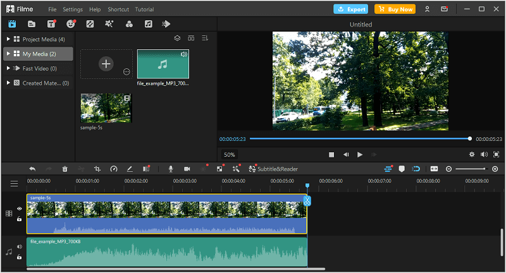Open the Filters tab icon
Image resolution: width=506 pixels, height=273 pixels.
tap(129, 24)
